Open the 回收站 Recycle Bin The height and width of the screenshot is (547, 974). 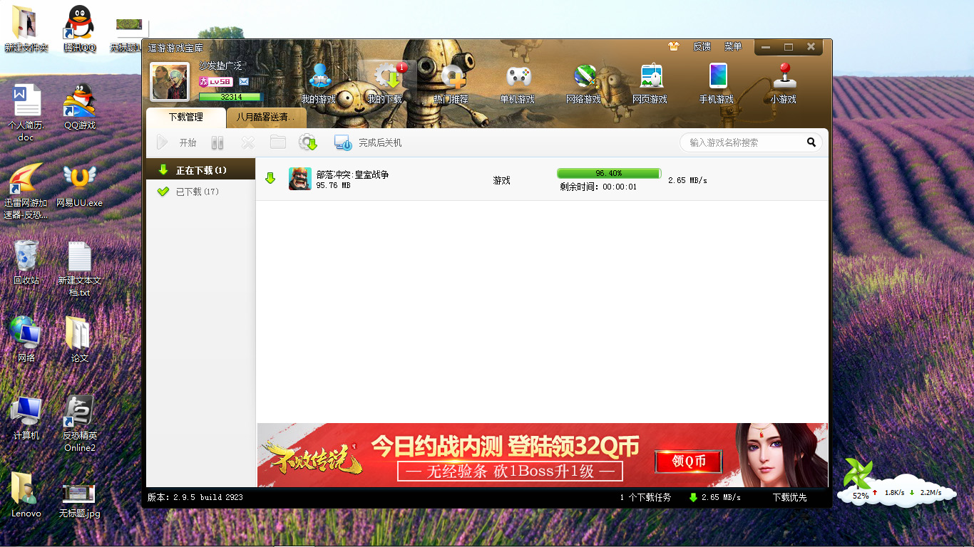point(26,263)
